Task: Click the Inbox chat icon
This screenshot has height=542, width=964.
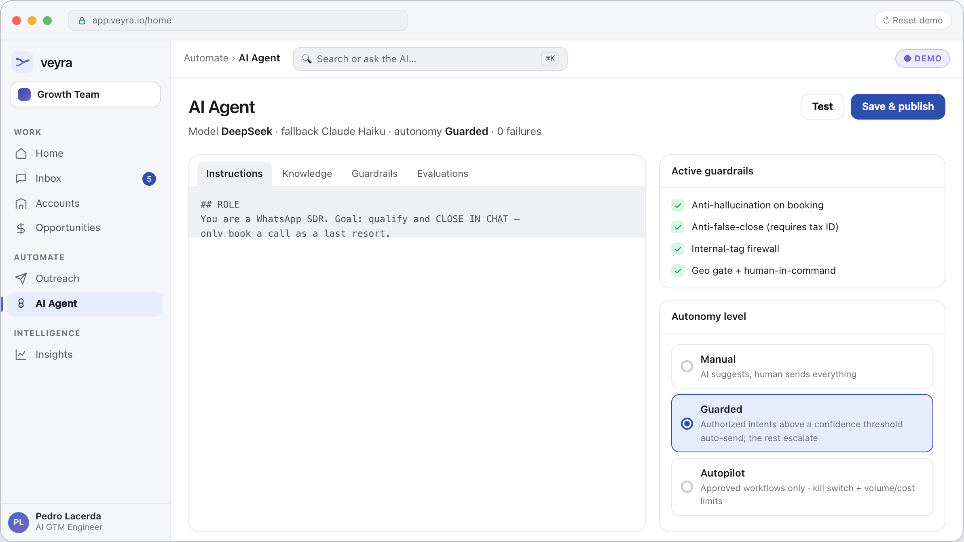Action: point(21,179)
